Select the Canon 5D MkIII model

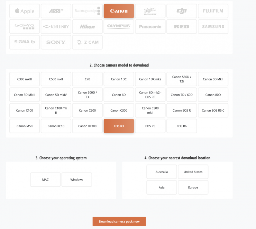25,95
